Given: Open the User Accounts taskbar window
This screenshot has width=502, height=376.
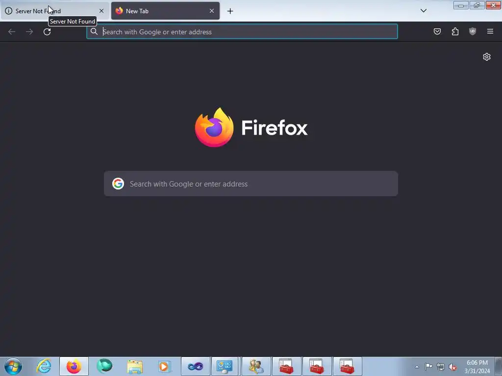Looking at the screenshot, I should pyautogui.click(x=256, y=366).
